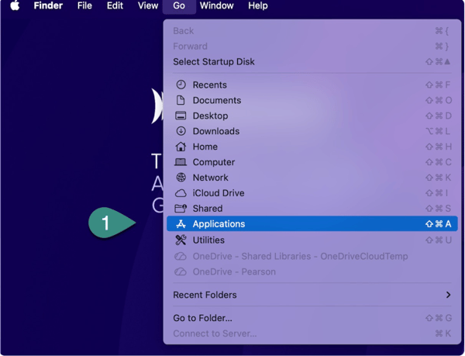
Task: Select Network in the Go menu
Action: [x=312, y=178]
